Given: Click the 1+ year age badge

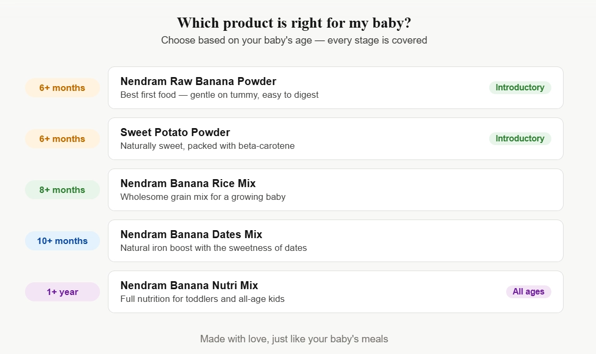Looking at the screenshot, I should pos(62,292).
